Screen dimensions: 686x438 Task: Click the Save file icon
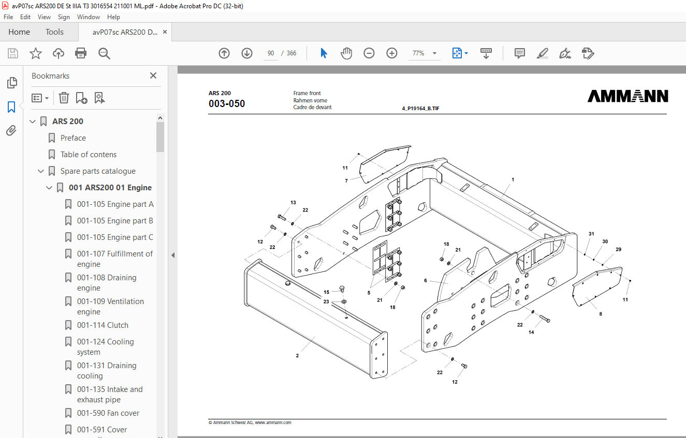(13, 53)
